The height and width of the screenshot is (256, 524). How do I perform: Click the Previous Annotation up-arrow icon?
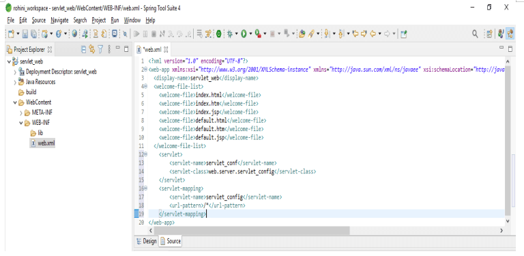point(342,33)
